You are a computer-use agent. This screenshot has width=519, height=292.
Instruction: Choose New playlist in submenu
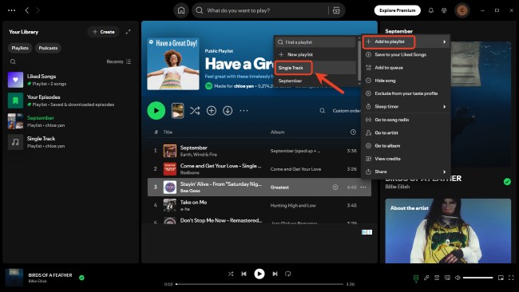tap(315, 54)
